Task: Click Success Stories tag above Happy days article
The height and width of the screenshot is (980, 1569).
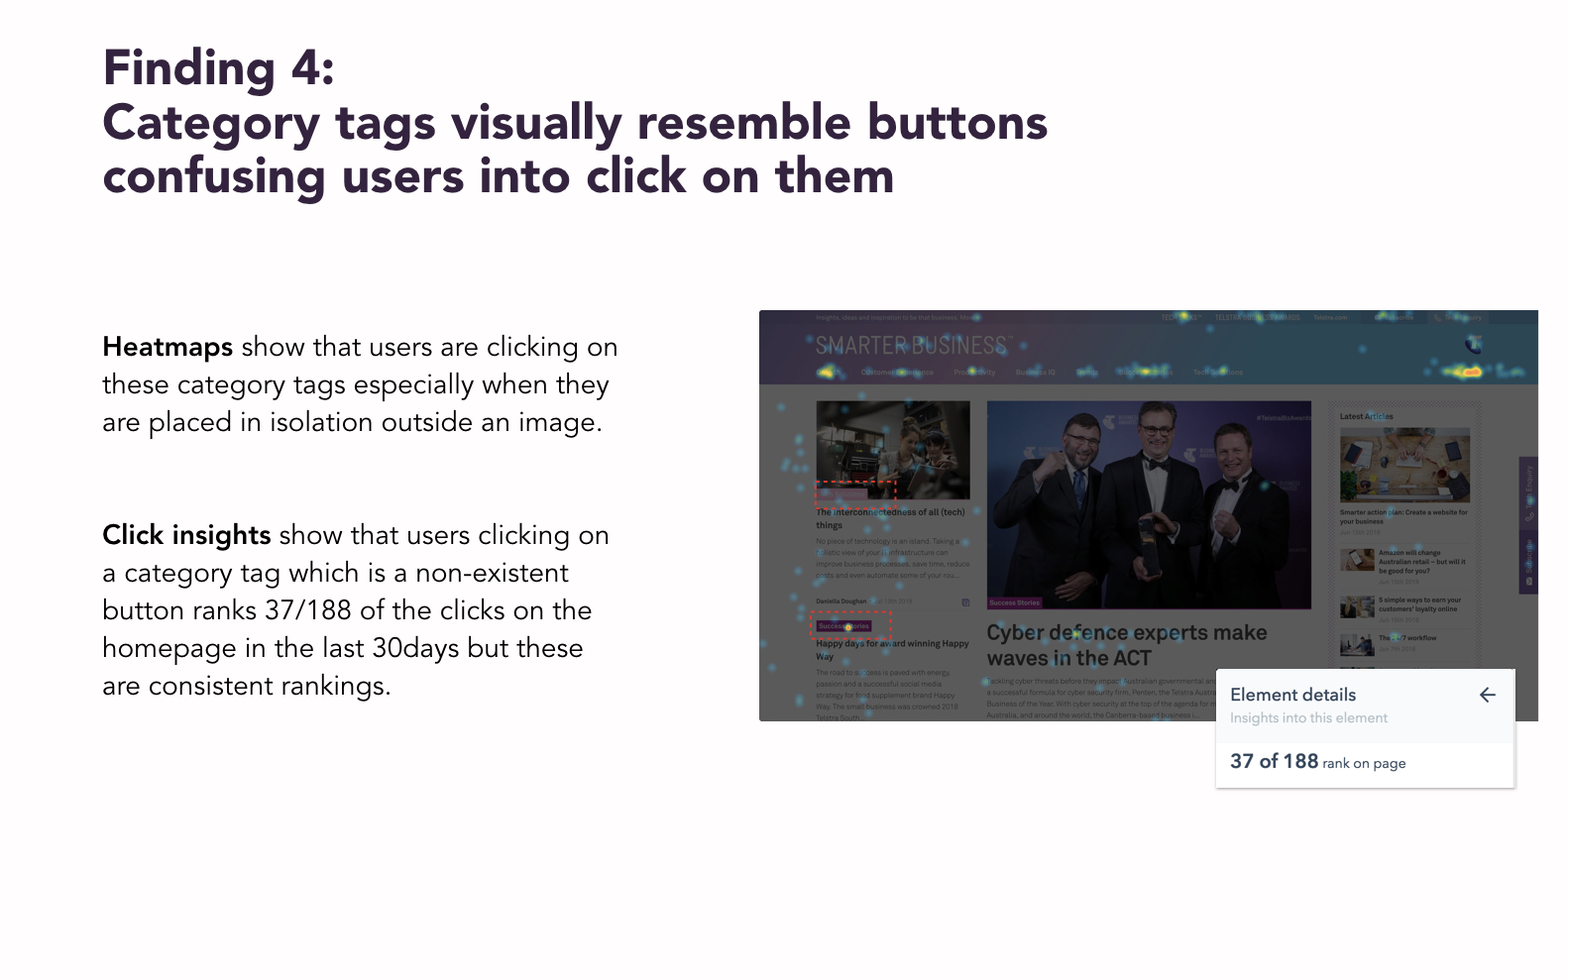Action: [x=844, y=626]
